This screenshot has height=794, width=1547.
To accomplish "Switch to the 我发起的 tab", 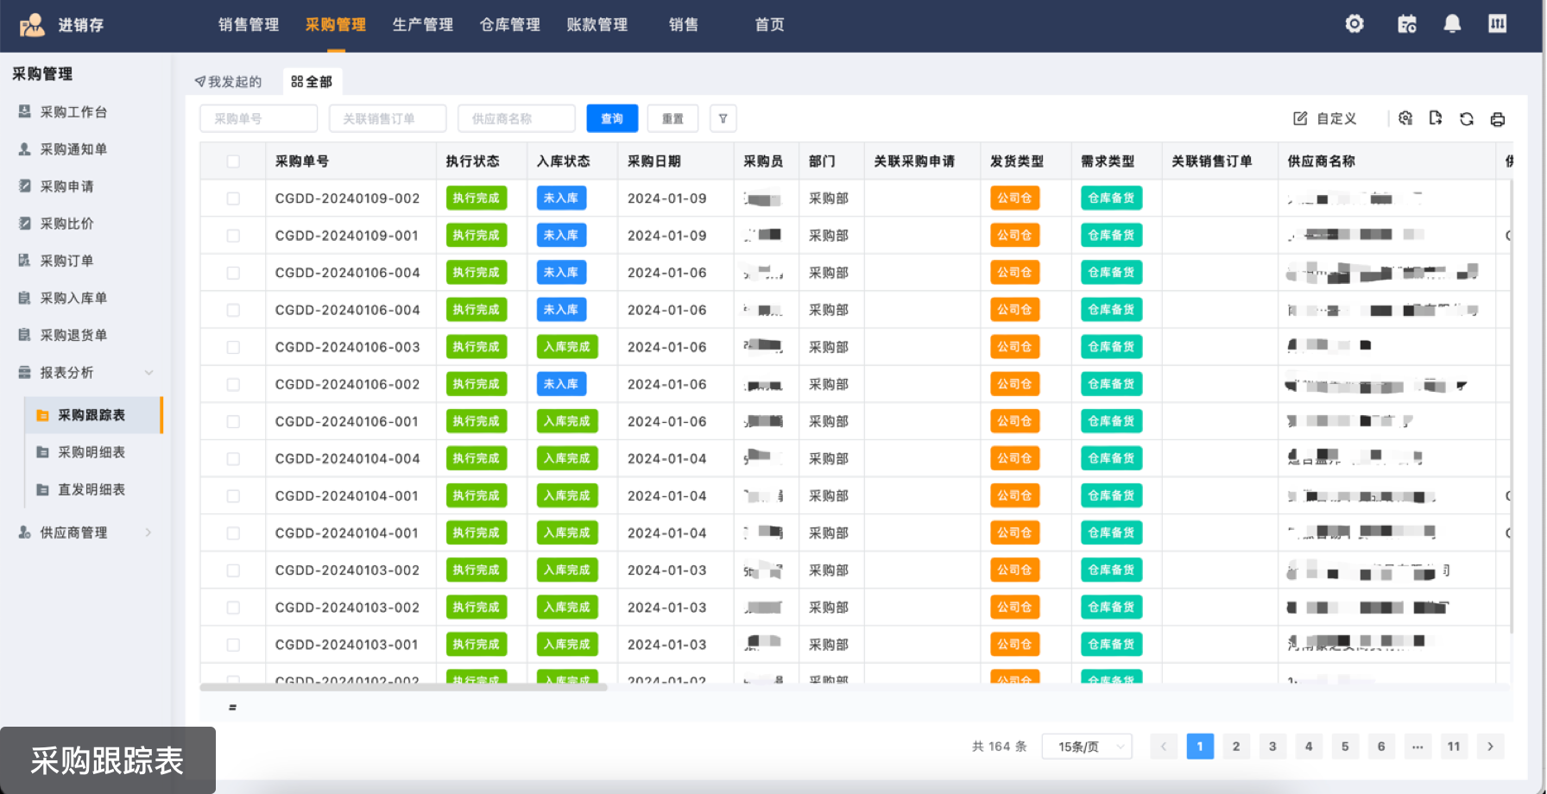I will [x=228, y=82].
